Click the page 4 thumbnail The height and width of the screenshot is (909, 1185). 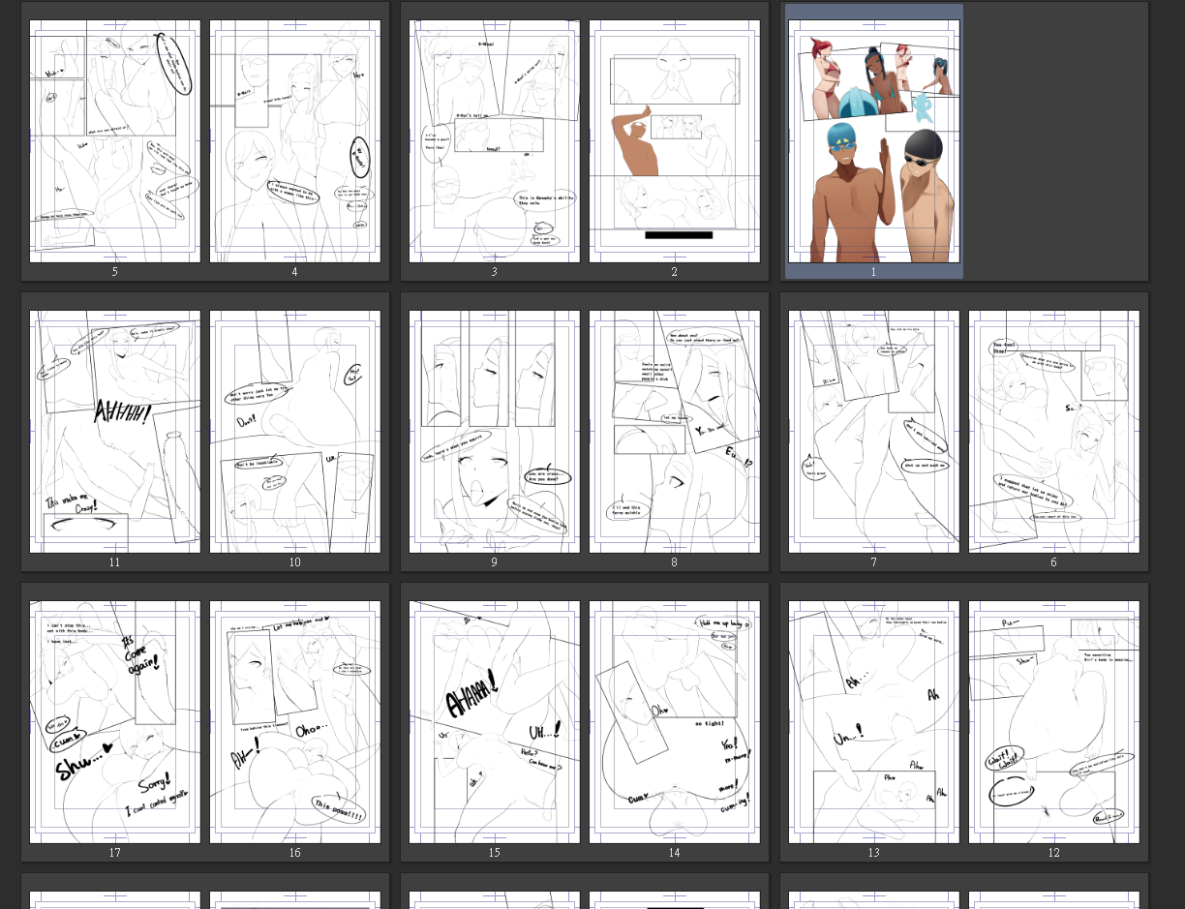[x=295, y=141]
